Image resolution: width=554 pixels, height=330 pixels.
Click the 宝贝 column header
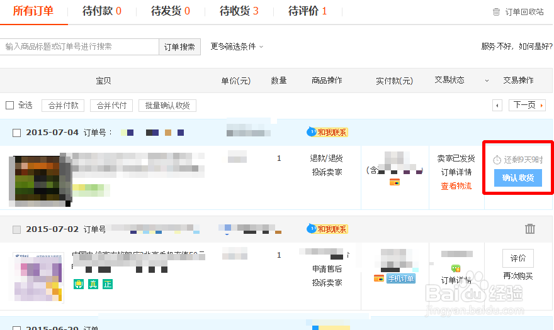(x=103, y=81)
